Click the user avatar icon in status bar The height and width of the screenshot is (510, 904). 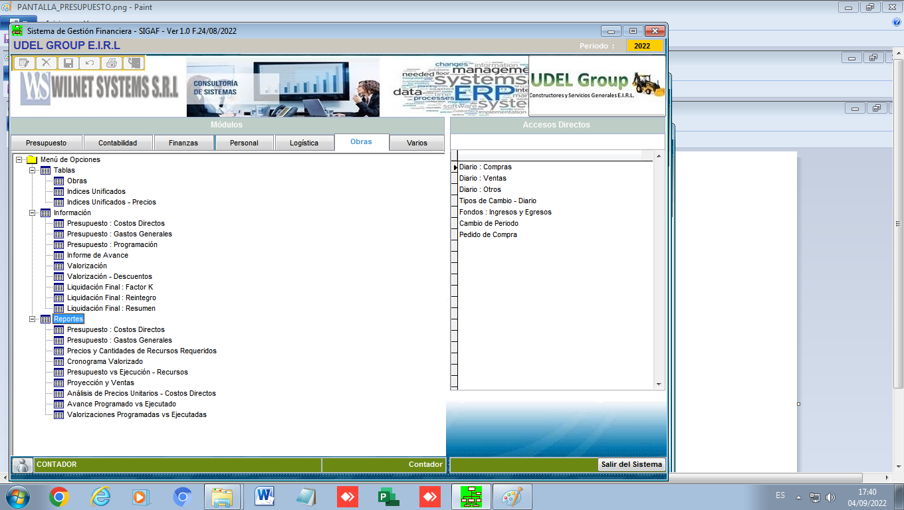tap(23, 465)
